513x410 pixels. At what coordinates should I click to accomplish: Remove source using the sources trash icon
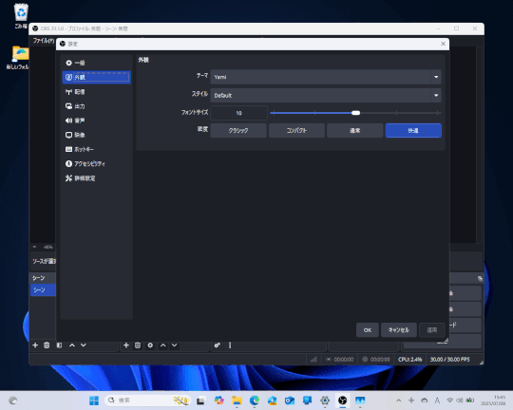pos(138,345)
